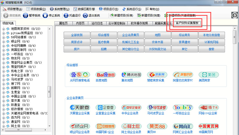239x135 pixels.
Task: Create quick project 新建项目(快捷)
Action: click(x=148, y=16)
